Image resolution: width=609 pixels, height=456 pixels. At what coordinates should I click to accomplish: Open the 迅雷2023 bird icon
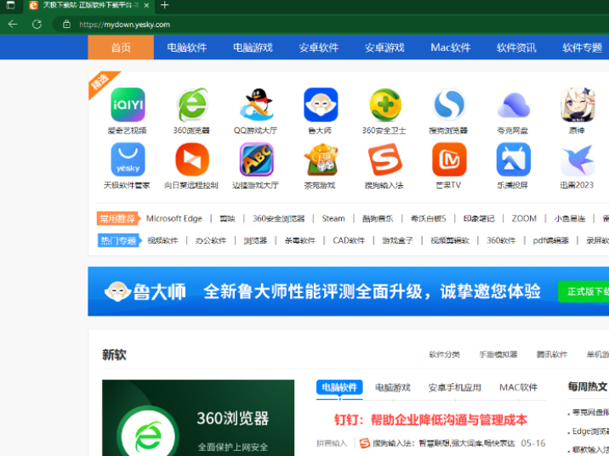[578, 160]
